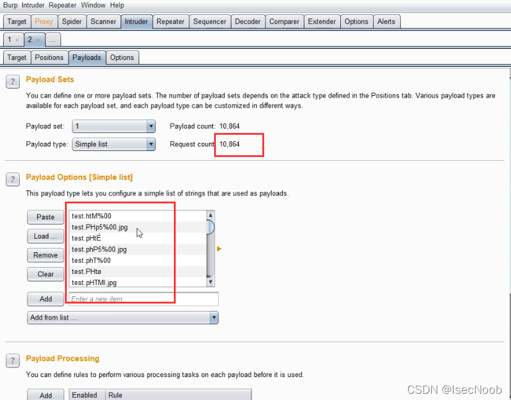Viewport: 511px width, 400px height.
Task: Open the Payload set dropdown
Action: tap(113, 126)
